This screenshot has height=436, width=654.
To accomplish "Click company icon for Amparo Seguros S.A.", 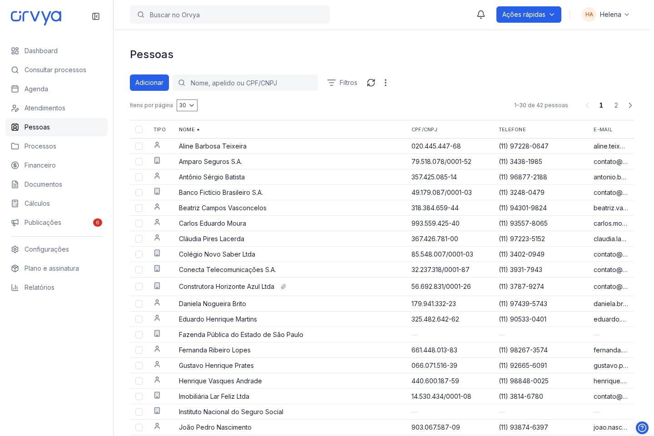I will pos(157,160).
